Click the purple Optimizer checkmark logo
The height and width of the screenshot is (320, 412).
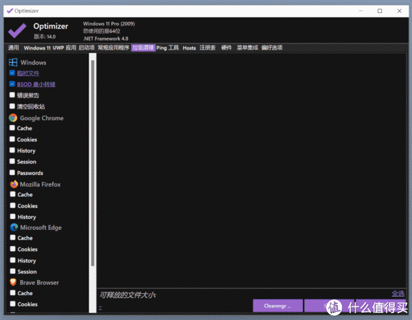point(17,30)
